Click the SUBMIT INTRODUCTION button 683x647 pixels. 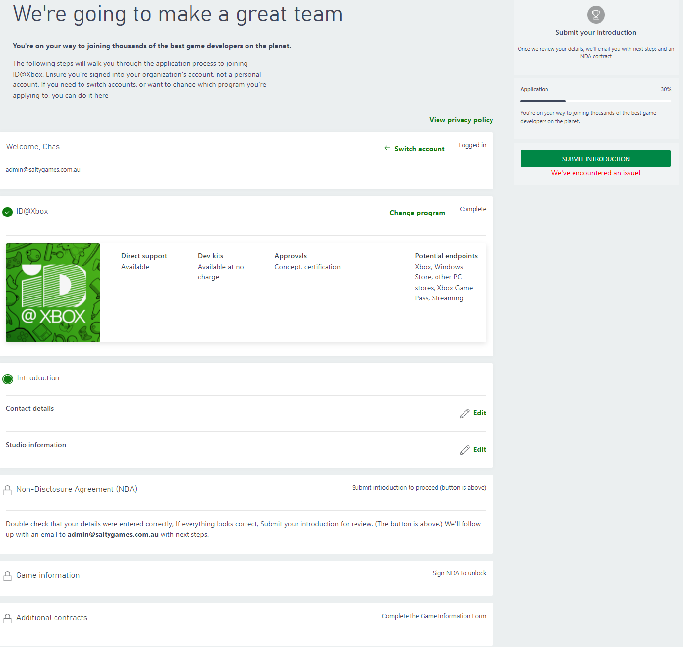click(x=596, y=159)
